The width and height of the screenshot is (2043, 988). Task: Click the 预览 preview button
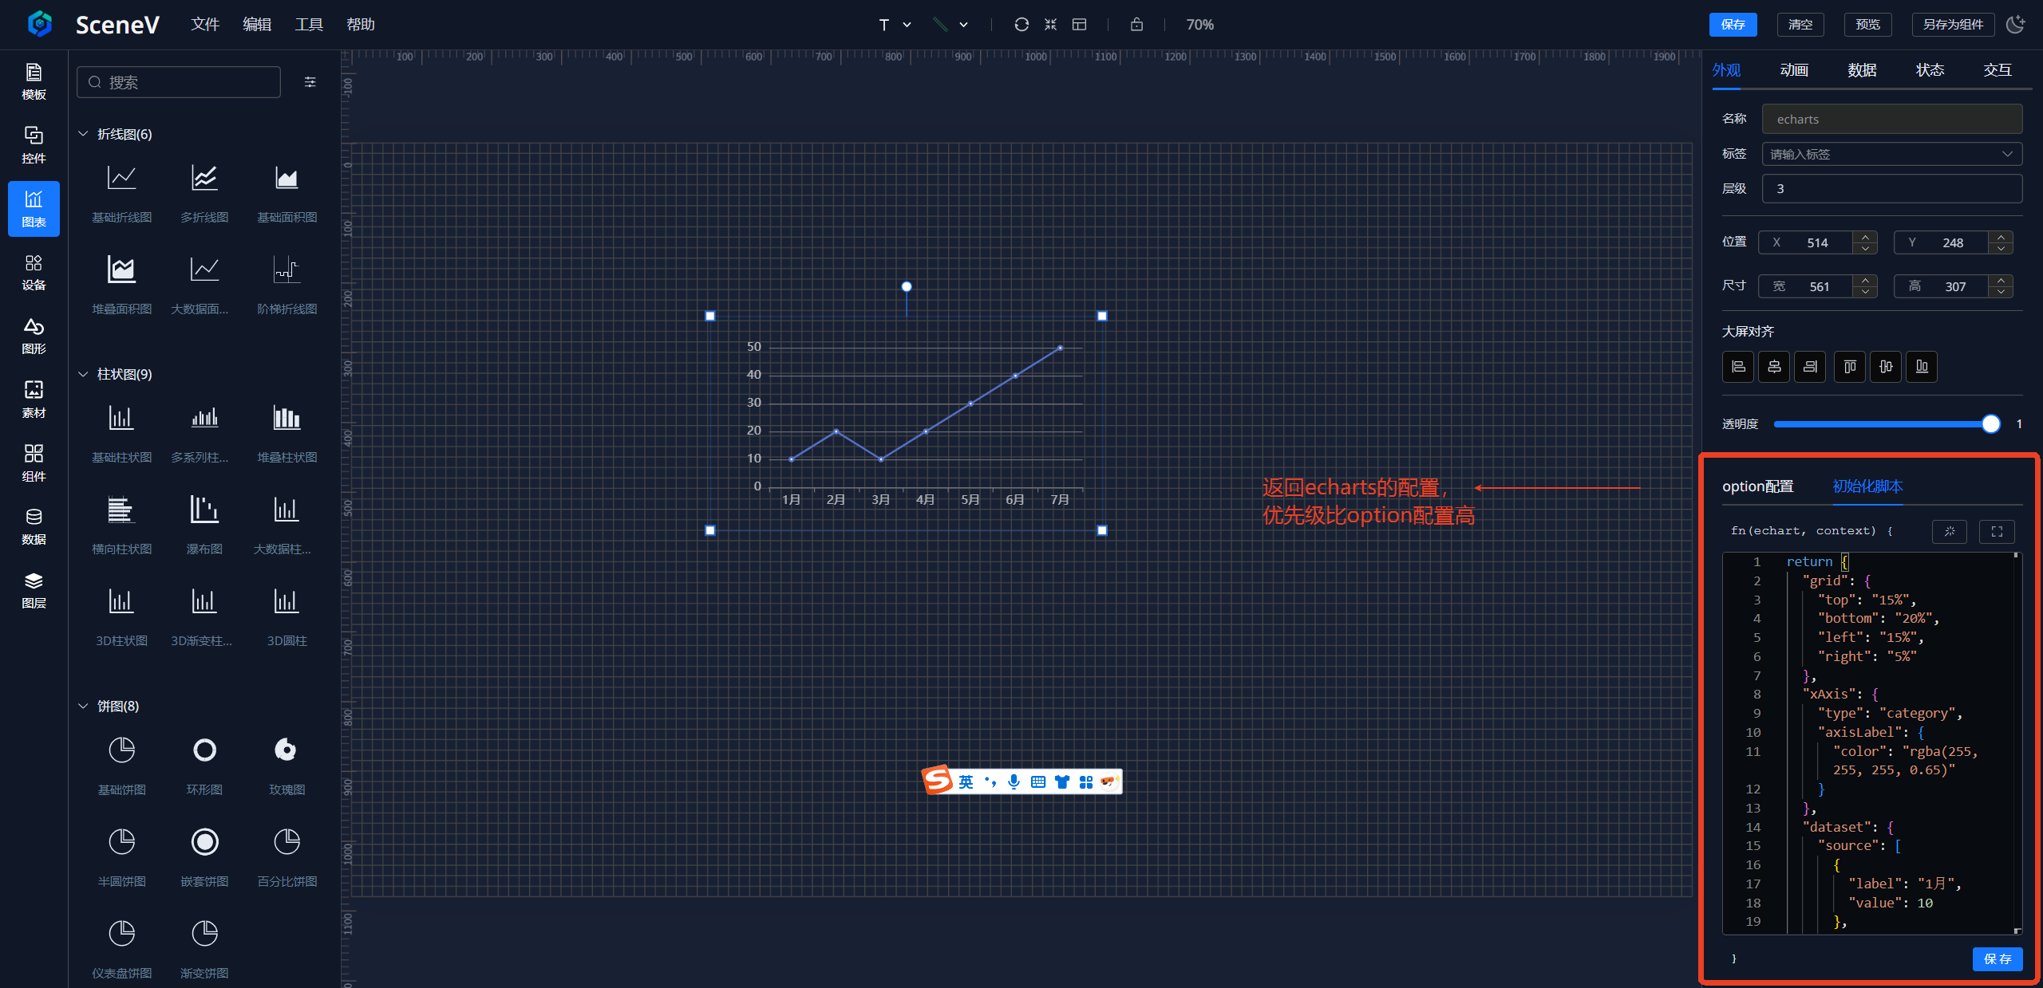pyautogui.click(x=1867, y=25)
